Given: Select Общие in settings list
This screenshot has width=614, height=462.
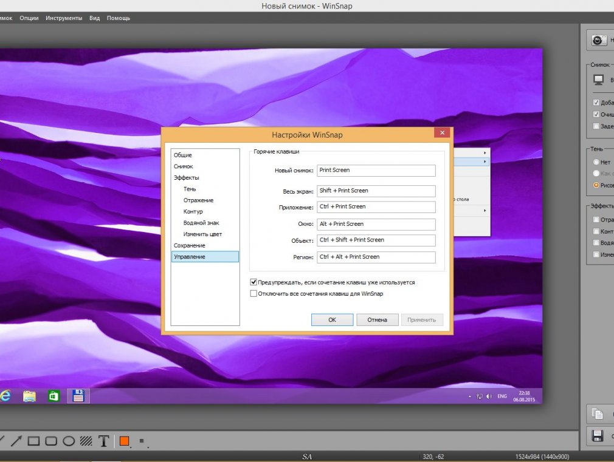Looking at the screenshot, I should pyautogui.click(x=183, y=155).
